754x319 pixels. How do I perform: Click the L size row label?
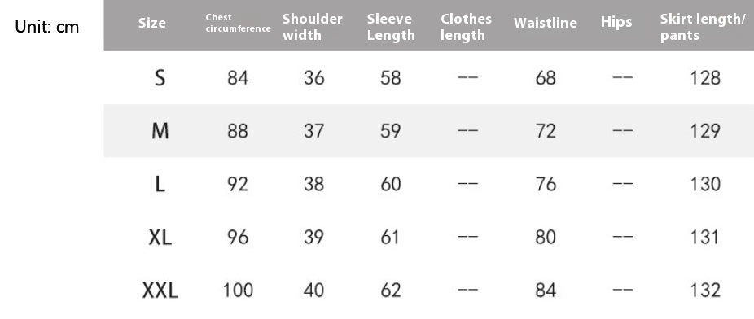(x=160, y=184)
